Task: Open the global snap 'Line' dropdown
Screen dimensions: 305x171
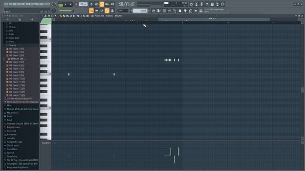Action: tap(123, 11)
